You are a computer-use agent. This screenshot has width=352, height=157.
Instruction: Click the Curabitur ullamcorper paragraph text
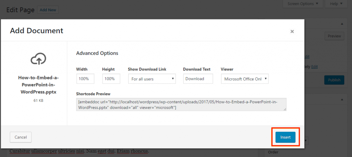tap(79, 151)
